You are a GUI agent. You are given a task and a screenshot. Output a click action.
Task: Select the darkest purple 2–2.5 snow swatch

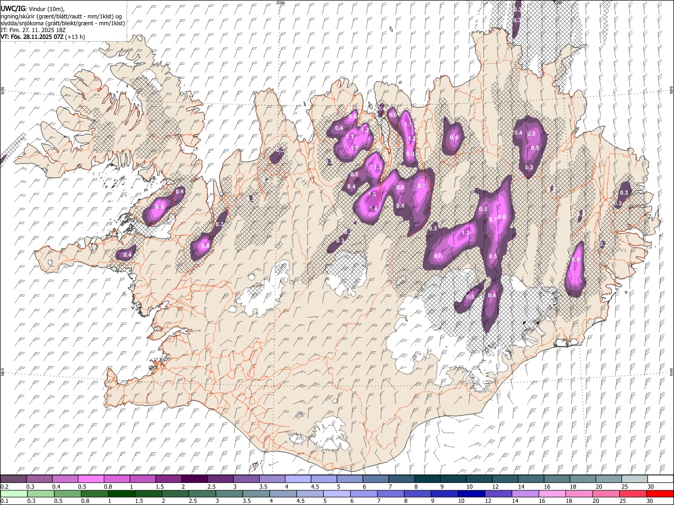(x=194, y=479)
